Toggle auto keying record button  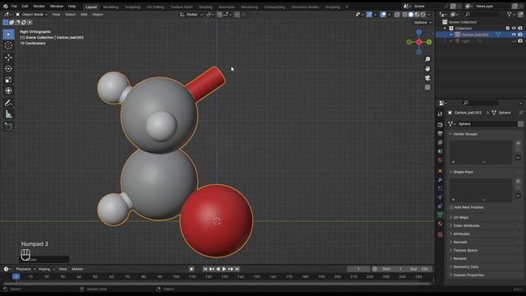(191, 269)
